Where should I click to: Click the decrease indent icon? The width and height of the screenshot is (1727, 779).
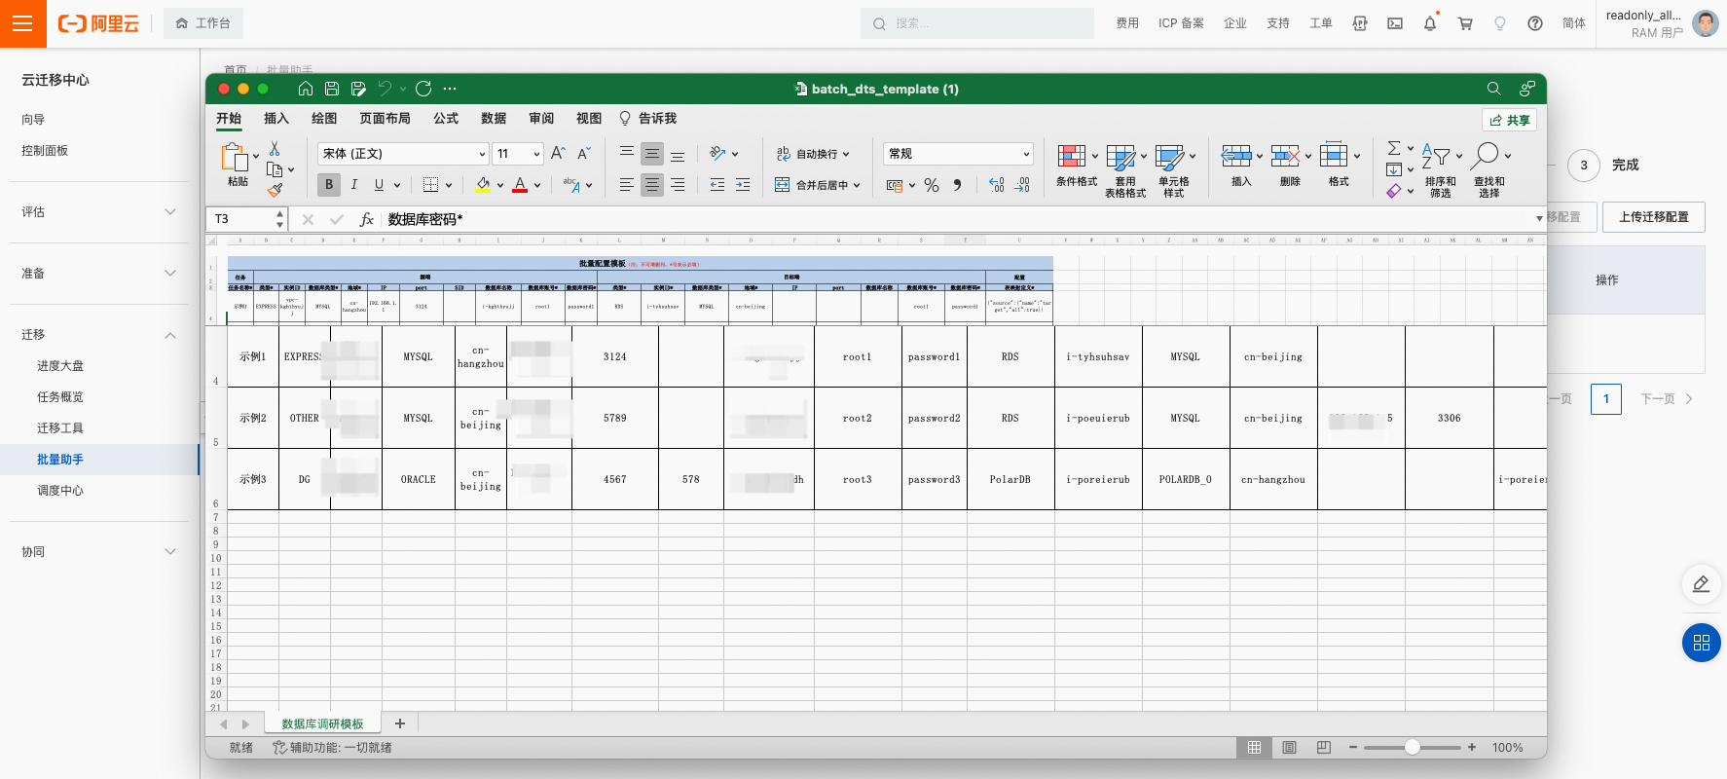[717, 184]
